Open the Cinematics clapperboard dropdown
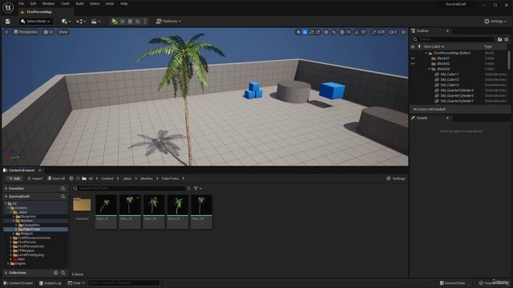Screen dimensions: 513x288 click(x=96, y=22)
